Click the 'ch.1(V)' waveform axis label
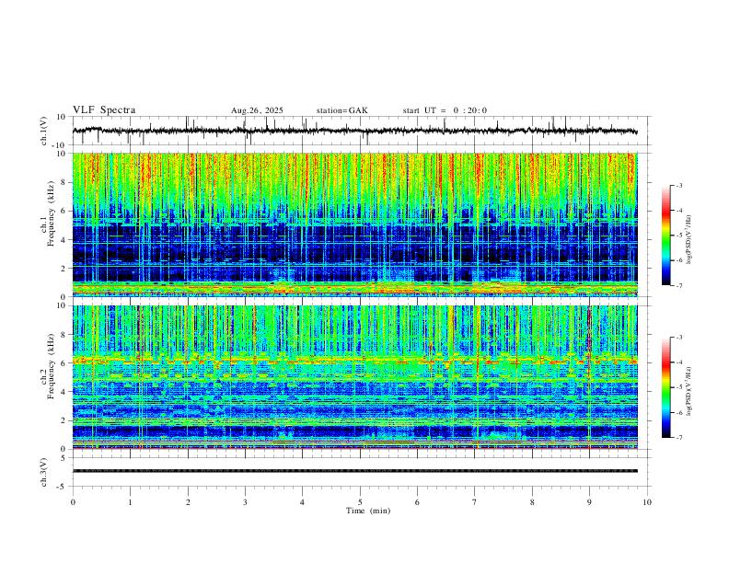This screenshot has width=729, height=563. (x=44, y=131)
